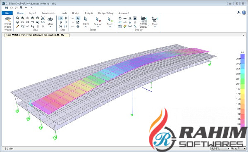Toggle the highlighted points snap option
The width and height of the screenshot is (248, 152).
pos(61,18)
